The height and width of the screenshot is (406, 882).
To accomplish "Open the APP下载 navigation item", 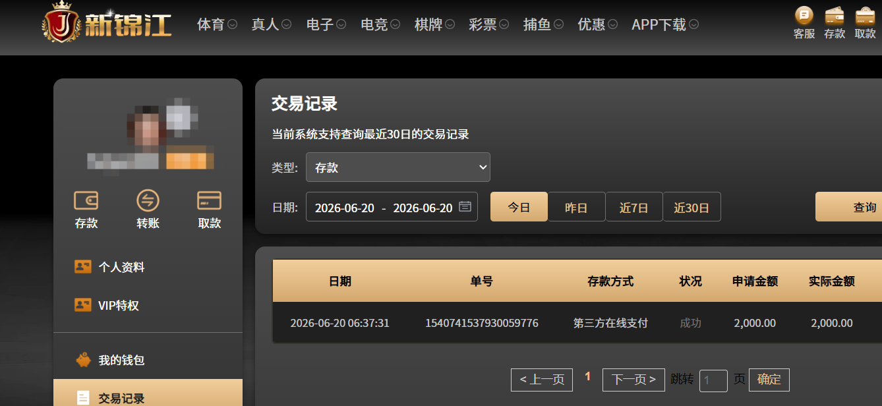I will 659,24.
